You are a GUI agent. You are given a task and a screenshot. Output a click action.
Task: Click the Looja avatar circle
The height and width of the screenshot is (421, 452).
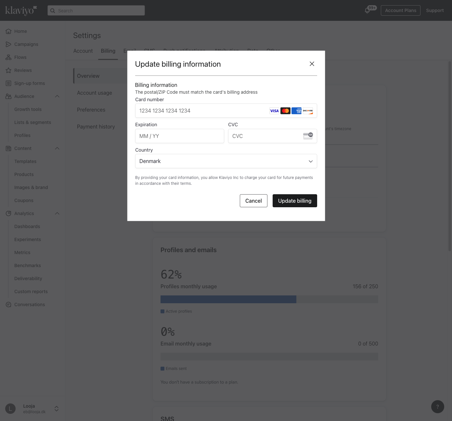click(10, 409)
